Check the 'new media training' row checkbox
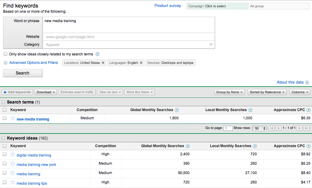This screenshot has height=188, width=312. [5, 118]
